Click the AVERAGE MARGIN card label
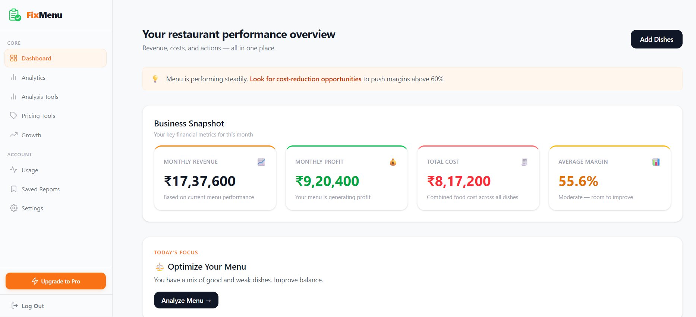Image resolution: width=696 pixels, height=317 pixels. pos(583,162)
